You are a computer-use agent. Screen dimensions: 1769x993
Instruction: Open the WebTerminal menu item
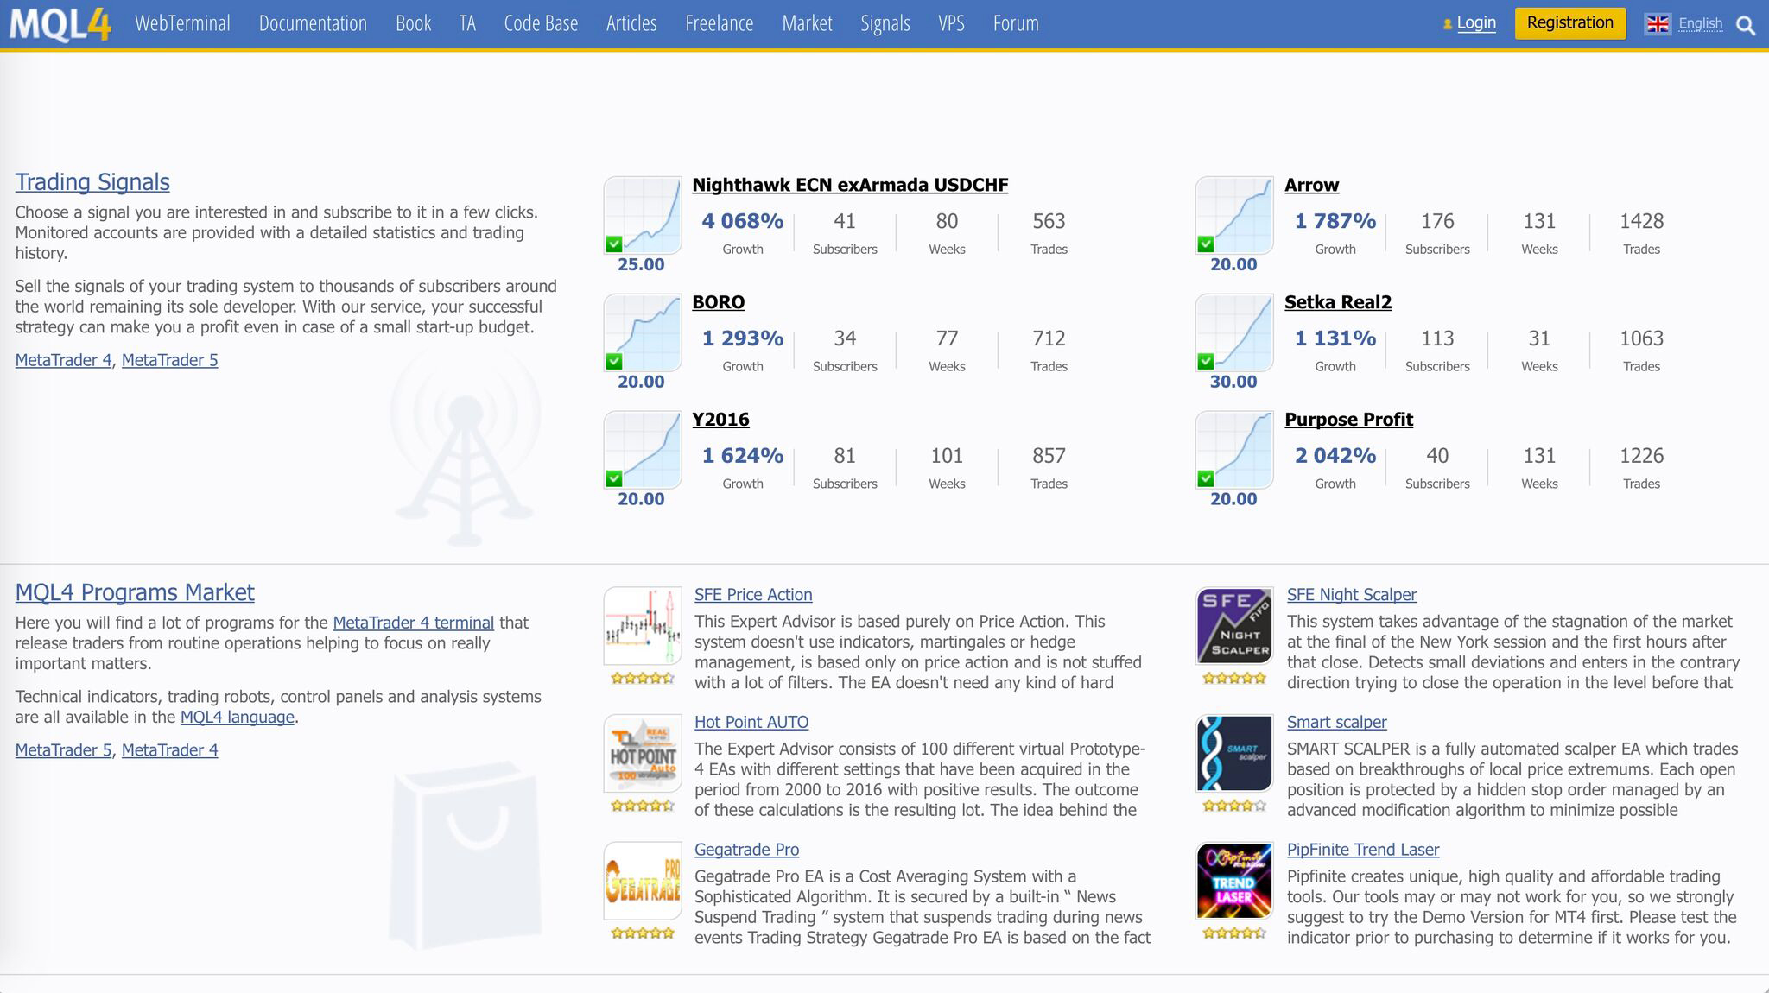[x=182, y=23]
